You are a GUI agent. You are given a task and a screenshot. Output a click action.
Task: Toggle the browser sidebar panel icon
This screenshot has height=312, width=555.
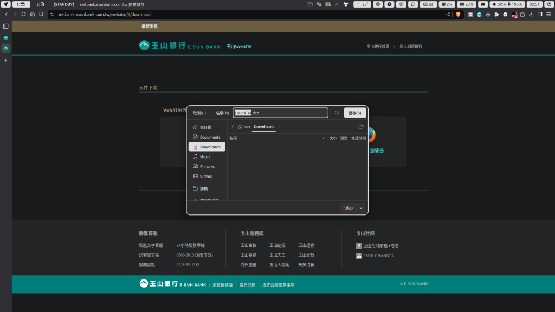coord(540,15)
